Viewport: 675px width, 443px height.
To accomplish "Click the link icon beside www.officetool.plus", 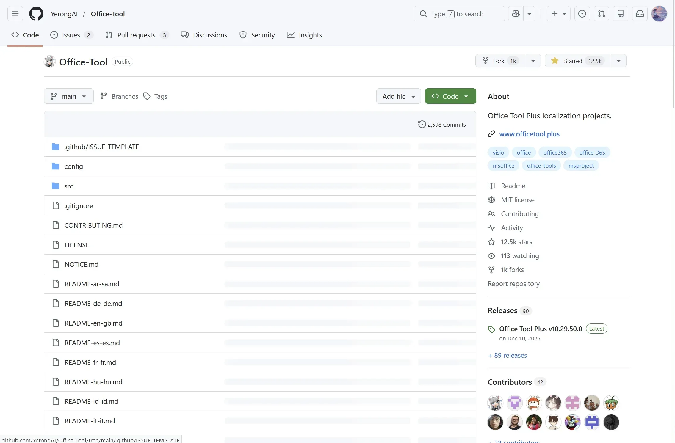I will pyautogui.click(x=491, y=134).
